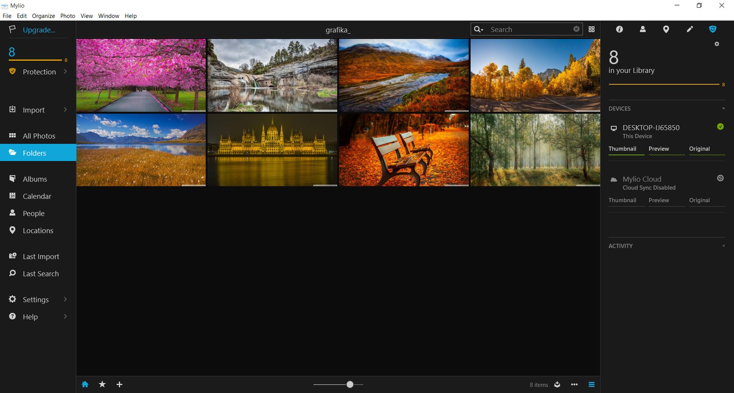
Task: Open the Edit menu
Action: 22,16
